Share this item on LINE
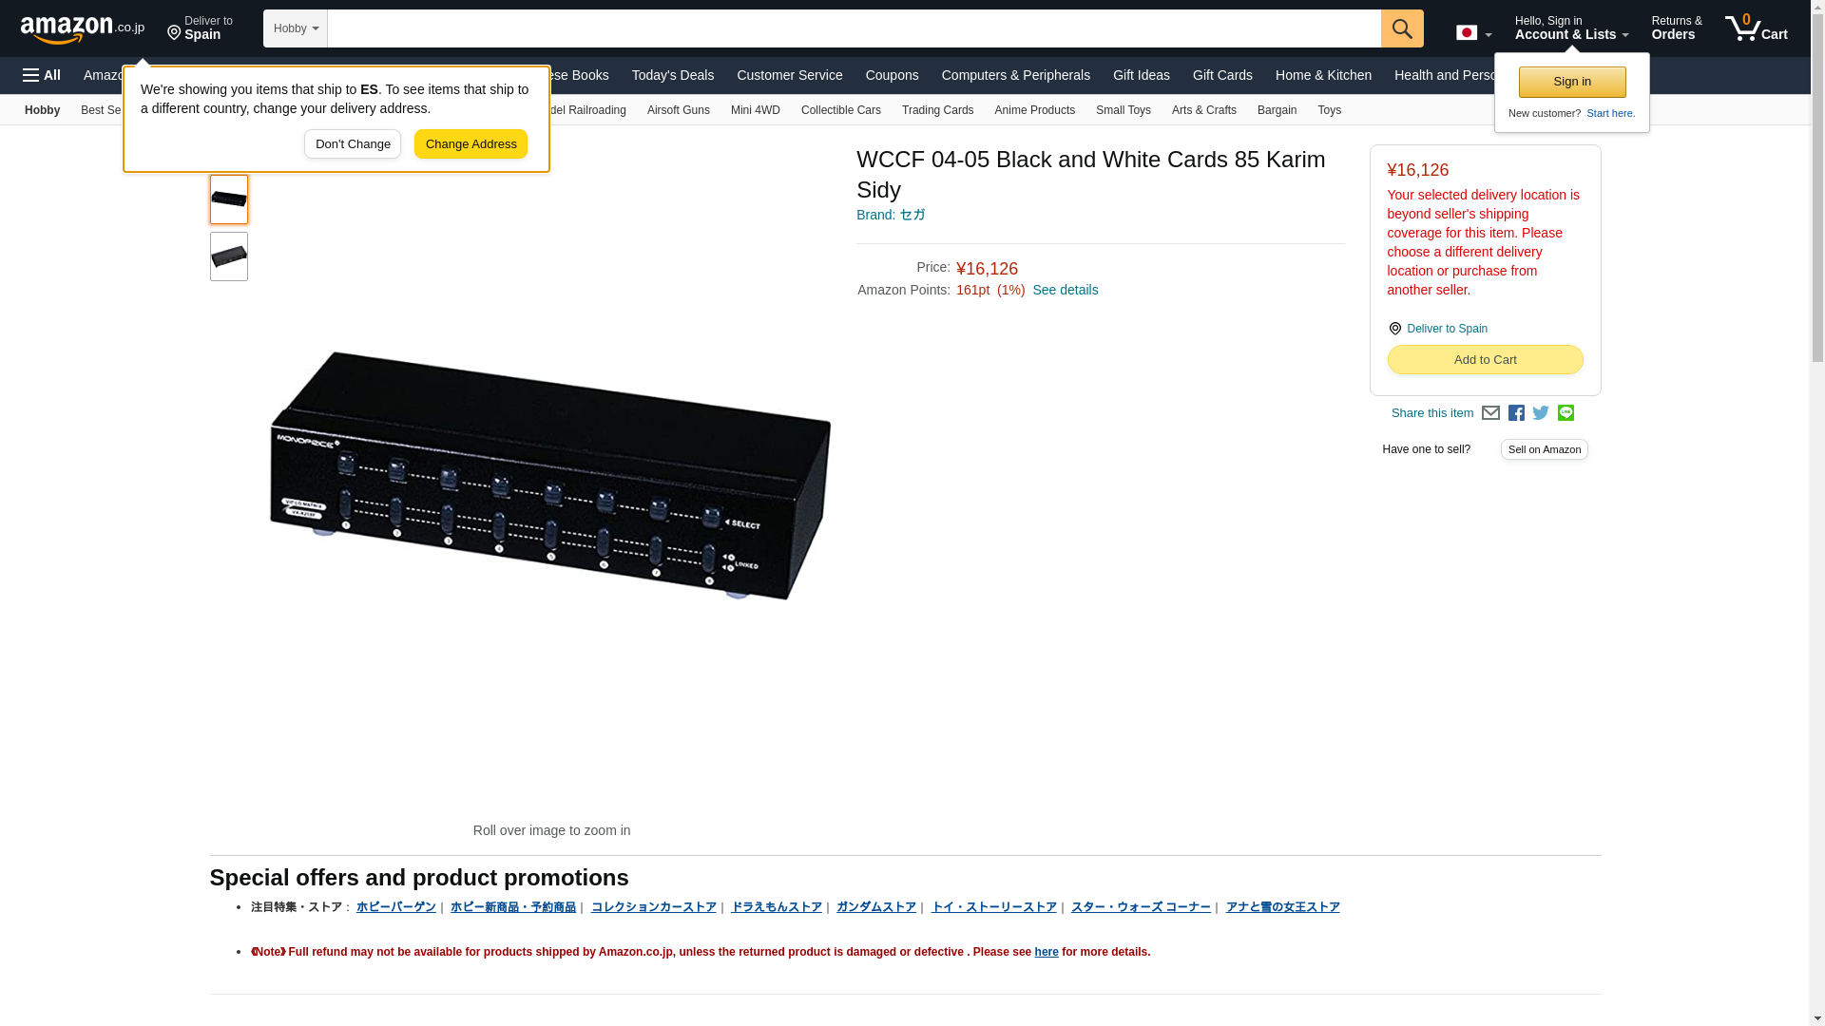Viewport: 1825px width, 1026px height. (1566, 413)
